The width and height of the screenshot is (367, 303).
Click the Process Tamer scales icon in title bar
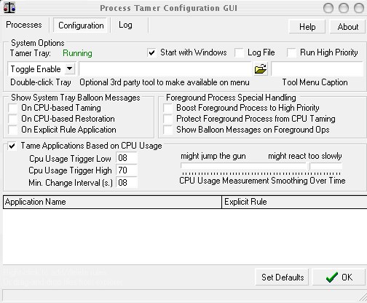point(9,7)
